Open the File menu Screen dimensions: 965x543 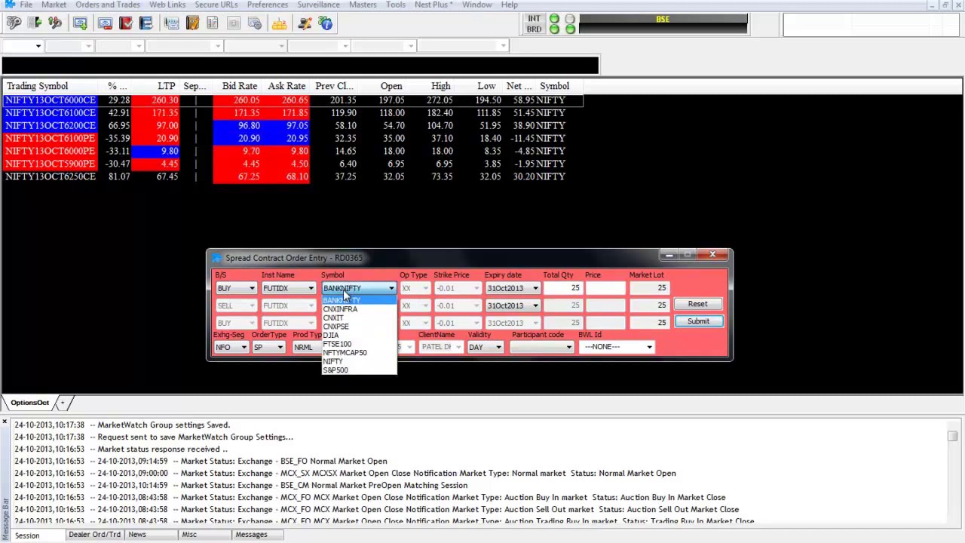[26, 5]
